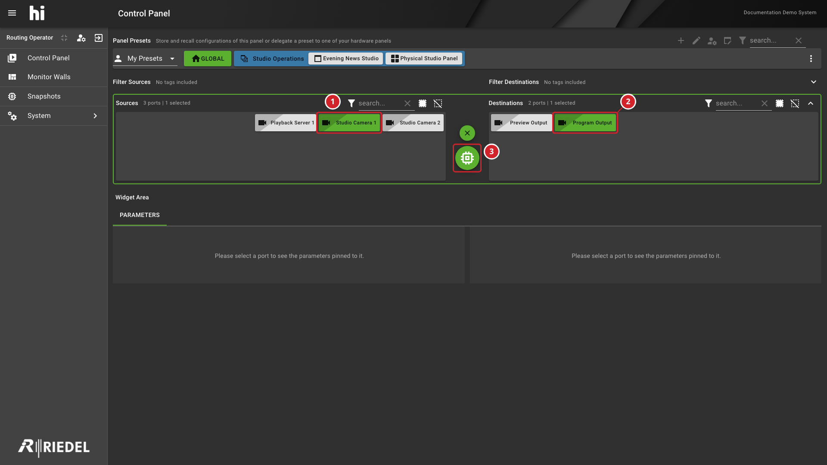The width and height of the screenshot is (827, 465).
Task: Select all source ports
Action: 423,103
